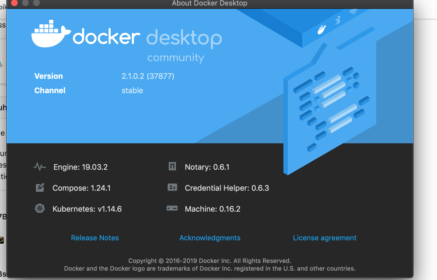
Task: Click the Machine icon
Action: click(x=172, y=209)
